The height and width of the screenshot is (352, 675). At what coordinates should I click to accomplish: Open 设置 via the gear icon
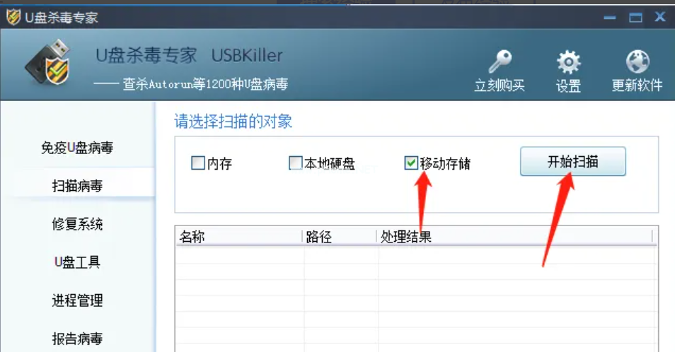coord(568,62)
